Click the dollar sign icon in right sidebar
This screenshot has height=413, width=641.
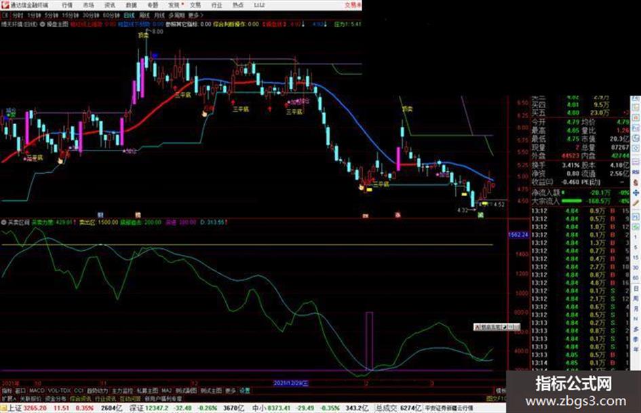636,183
